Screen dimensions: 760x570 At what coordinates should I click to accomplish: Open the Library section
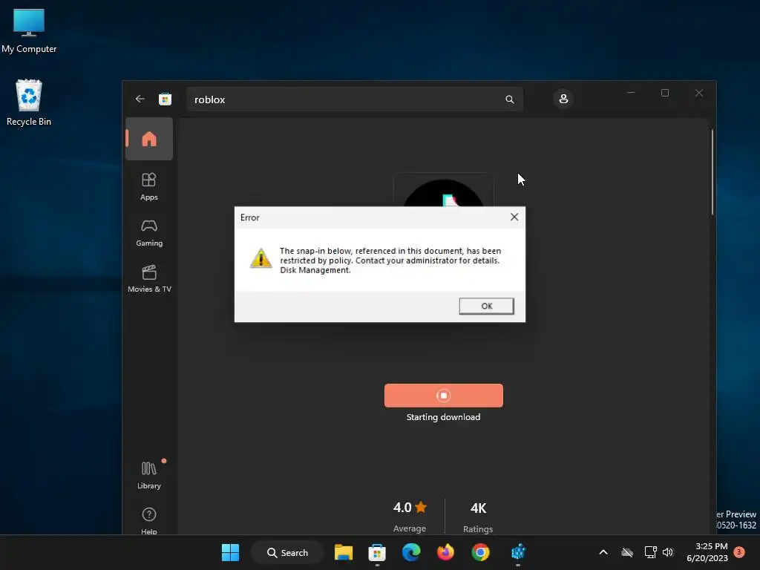click(x=149, y=475)
